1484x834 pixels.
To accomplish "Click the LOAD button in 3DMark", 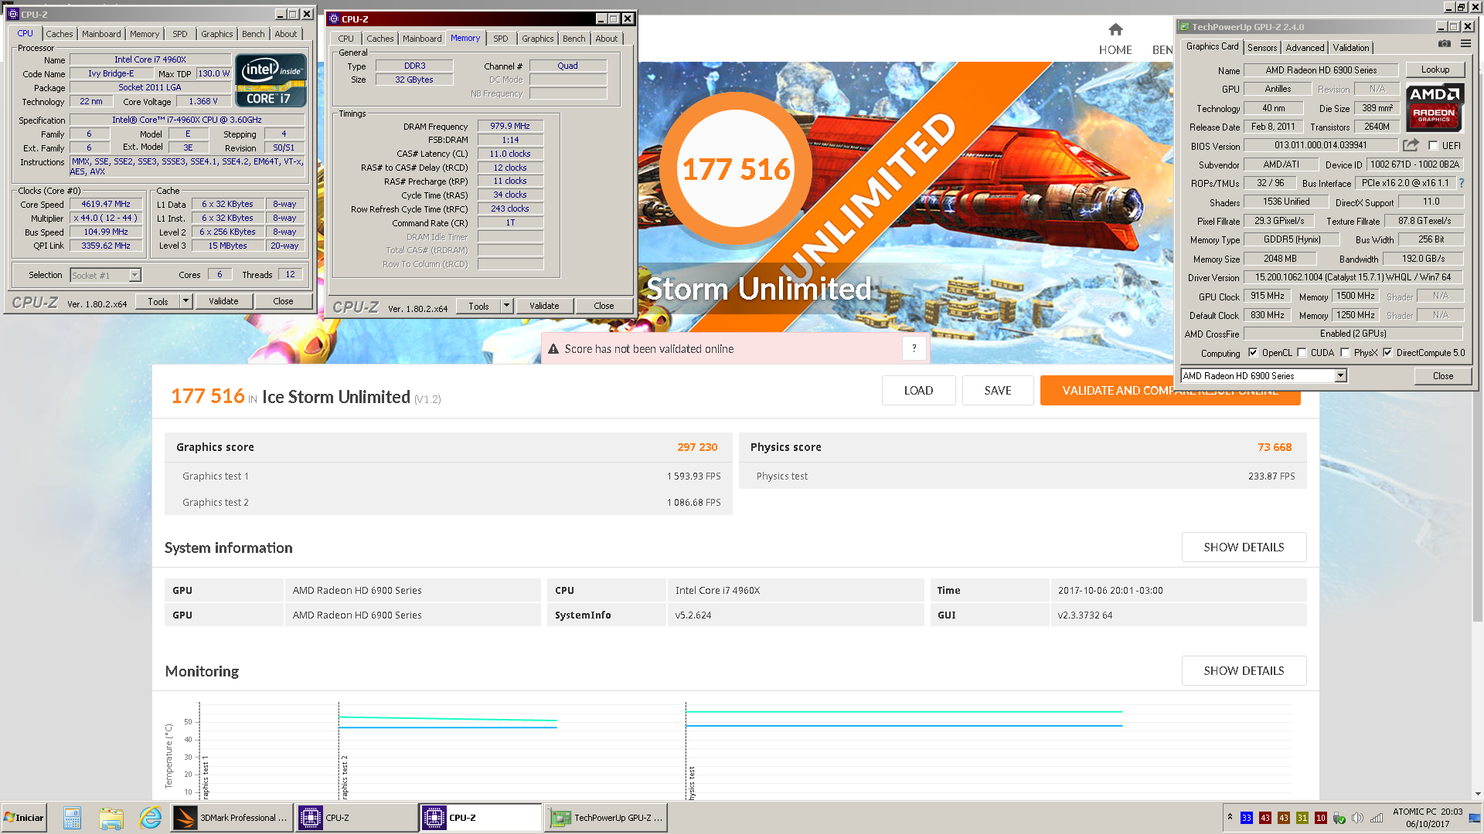I will tap(918, 391).
